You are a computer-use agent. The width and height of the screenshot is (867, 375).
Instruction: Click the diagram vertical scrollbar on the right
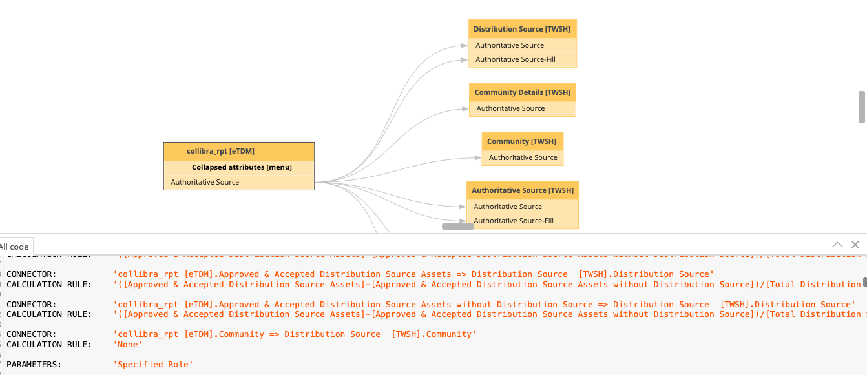(x=861, y=106)
